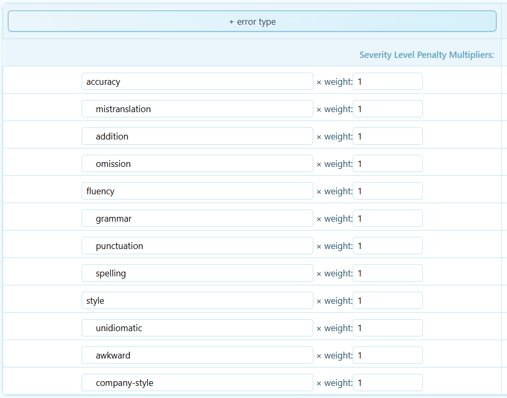Edit the 'grammar' name field
This screenshot has height=398, width=507.
[197, 218]
